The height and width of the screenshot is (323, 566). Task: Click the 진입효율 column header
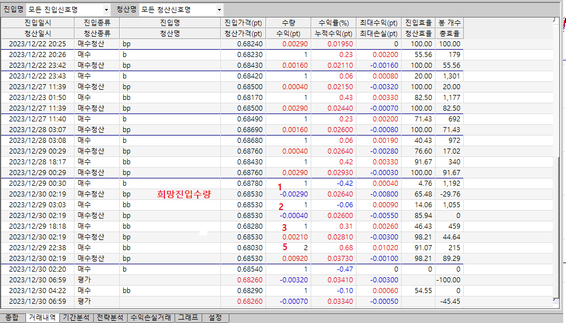(419, 23)
